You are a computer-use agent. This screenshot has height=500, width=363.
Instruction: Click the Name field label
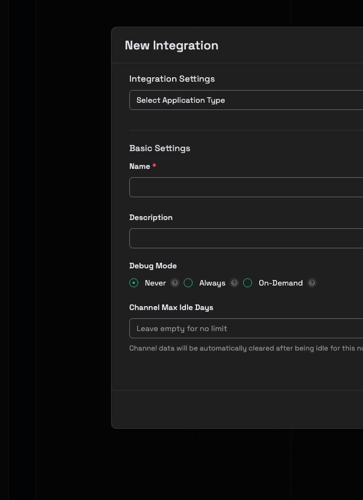click(139, 166)
